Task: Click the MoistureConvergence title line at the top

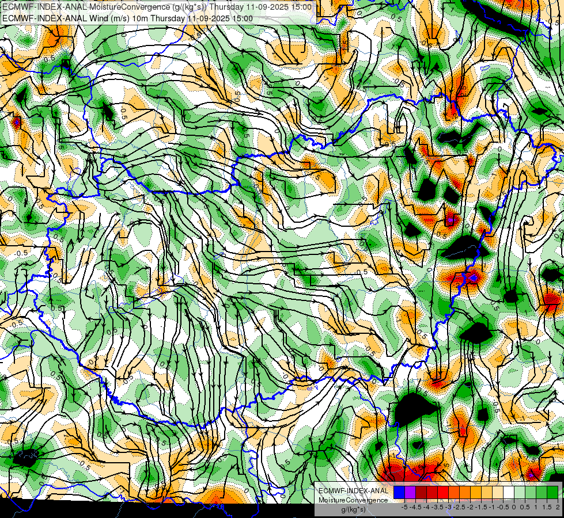Action: [157, 7]
